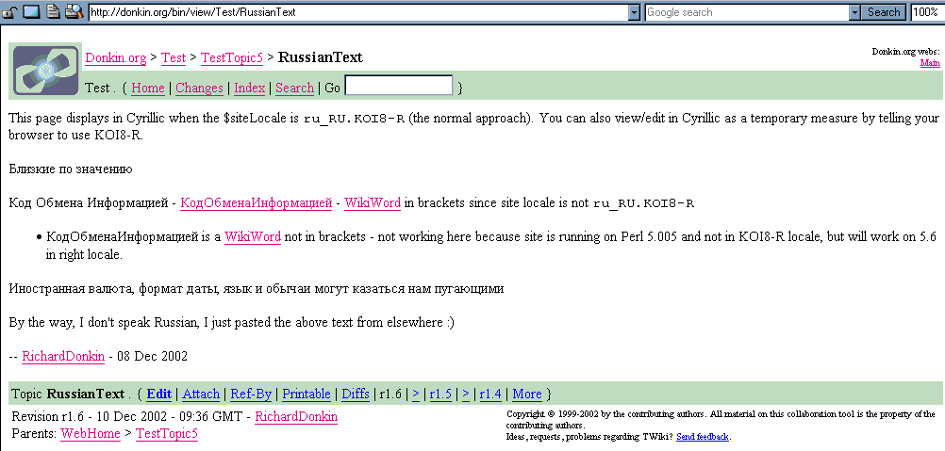Screen dimensions: 945x451
Task: Follow the TestTopic5 breadcrumb link
Action: pos(167,434)
